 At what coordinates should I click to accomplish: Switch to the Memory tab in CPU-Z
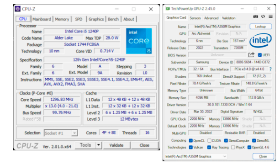[62, 19]
